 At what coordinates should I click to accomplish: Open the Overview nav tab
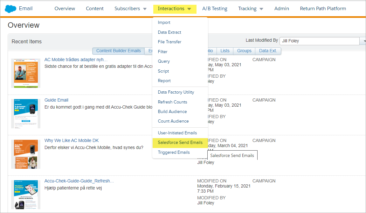[65, 9]
